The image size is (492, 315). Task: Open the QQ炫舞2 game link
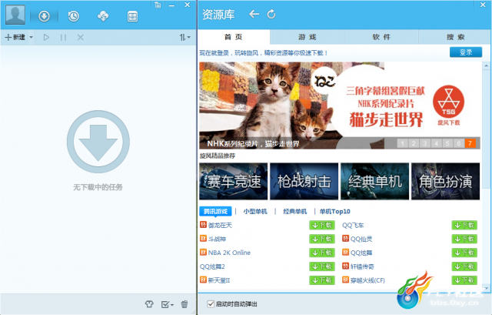pos(212,266)
